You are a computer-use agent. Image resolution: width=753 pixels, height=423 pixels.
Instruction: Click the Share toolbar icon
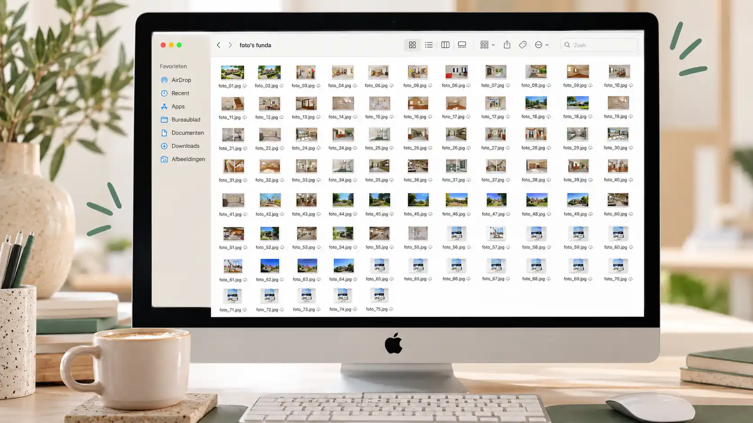[x=507, y=45]
